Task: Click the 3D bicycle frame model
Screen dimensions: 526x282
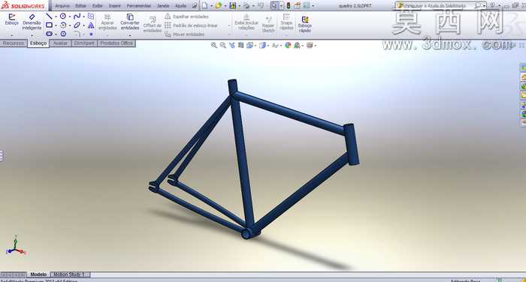Action: [243, 160]
